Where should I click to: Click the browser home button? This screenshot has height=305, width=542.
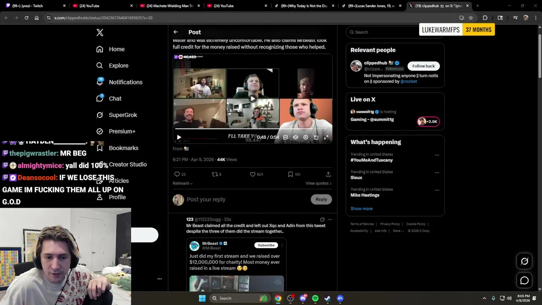pyautogui.click(x=37, y=18)
